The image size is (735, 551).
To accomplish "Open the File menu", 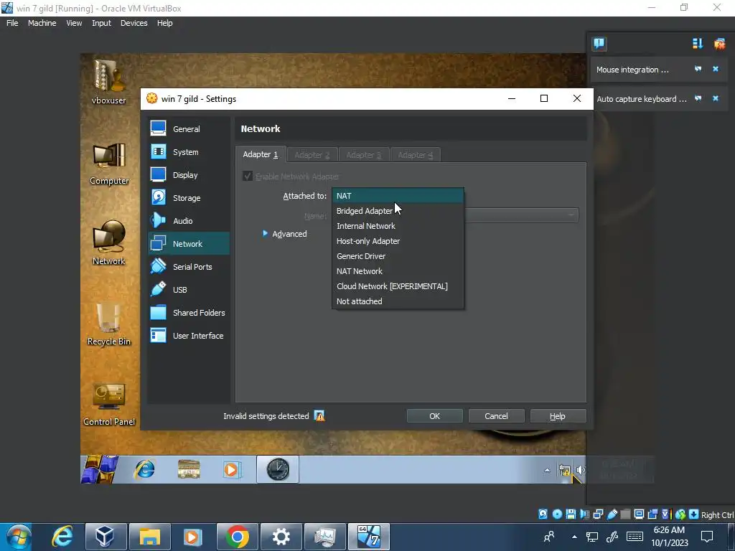I will (12, 23).
